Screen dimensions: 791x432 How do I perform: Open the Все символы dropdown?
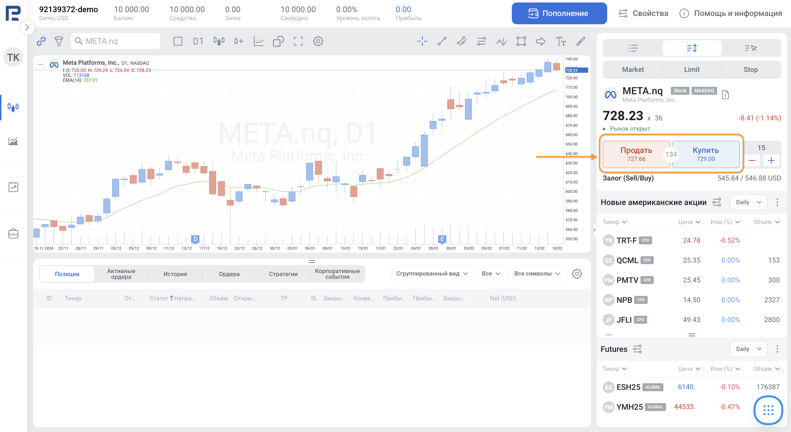pyautogui.click(x=537, y=274)
